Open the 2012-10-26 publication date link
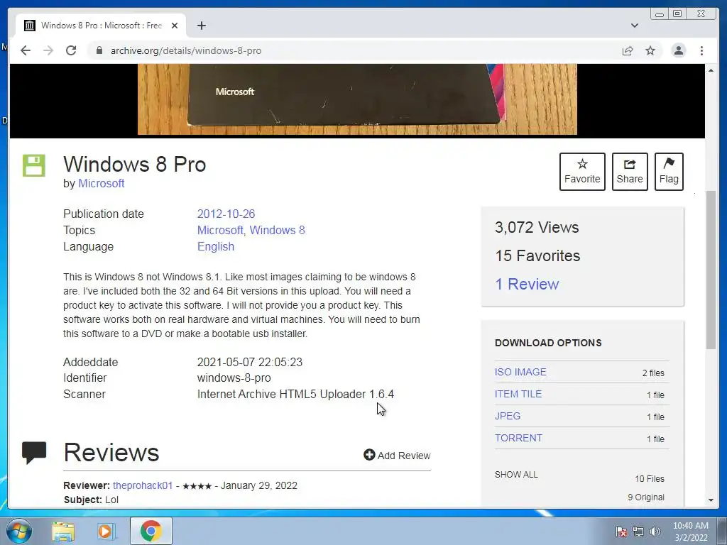 pos(226,214)
